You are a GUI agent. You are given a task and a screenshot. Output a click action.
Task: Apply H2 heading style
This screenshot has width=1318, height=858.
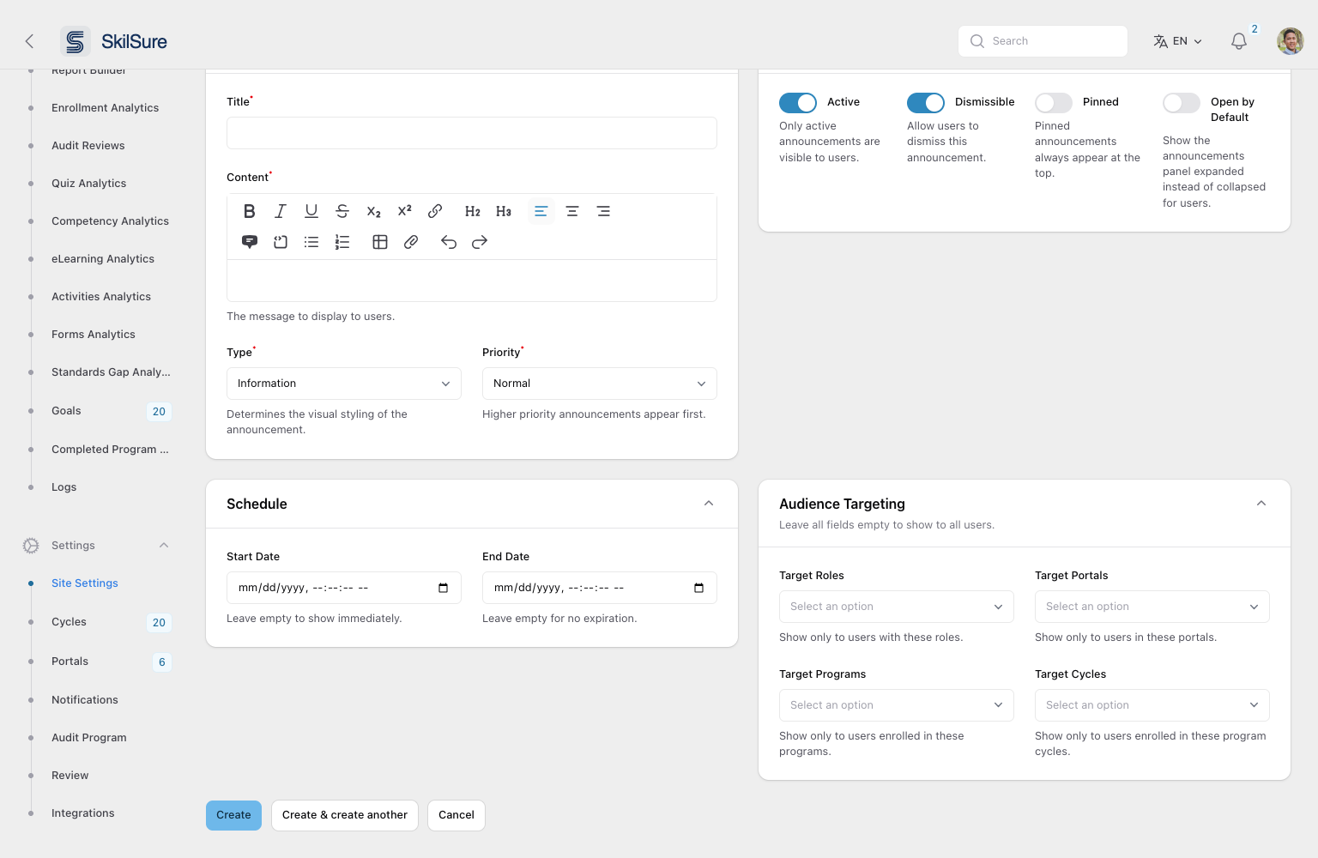tap(473, 211)
